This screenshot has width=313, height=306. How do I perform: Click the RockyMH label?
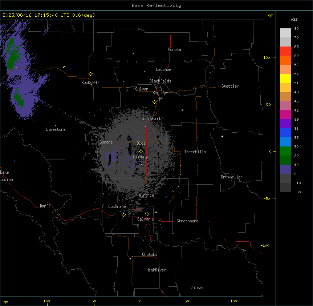pos(89,82)
